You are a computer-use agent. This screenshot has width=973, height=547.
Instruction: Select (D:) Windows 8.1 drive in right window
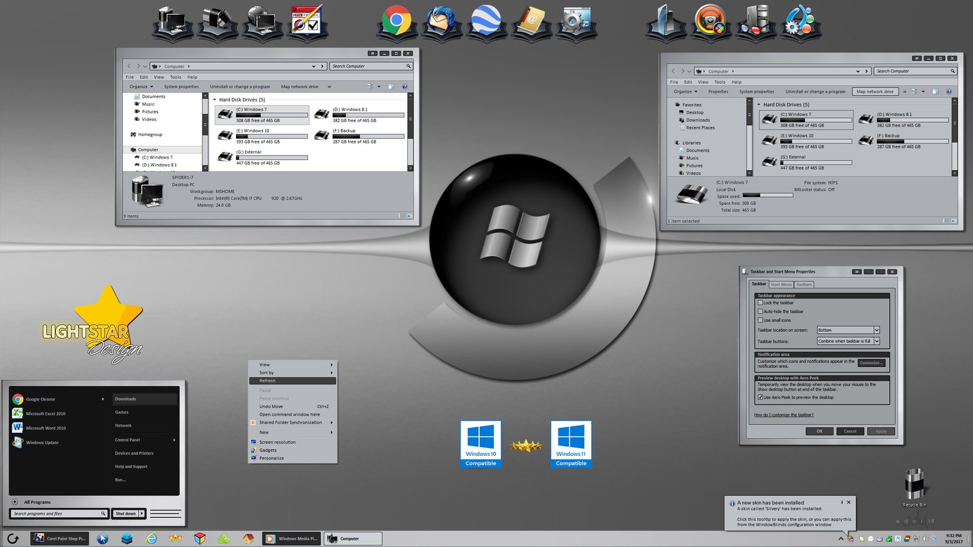(903, 120)
